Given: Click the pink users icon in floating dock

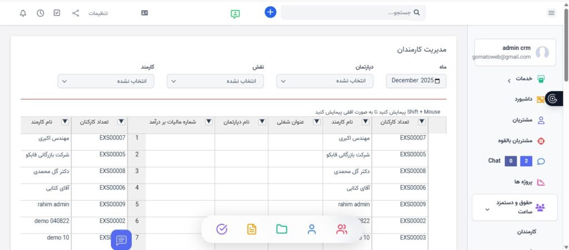Looking at the screenshot, I should tap(342, 229).
